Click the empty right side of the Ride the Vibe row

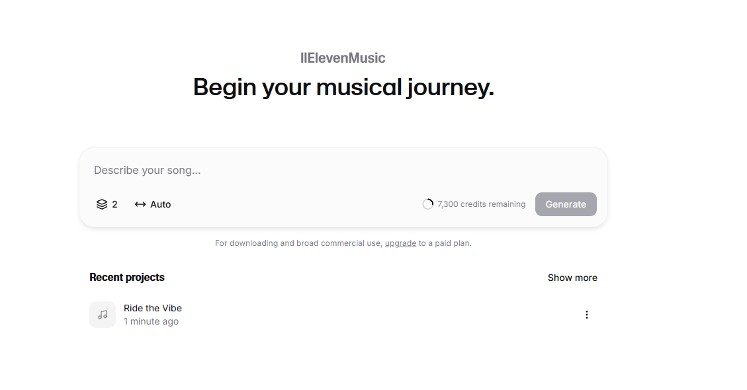[397, 315]
